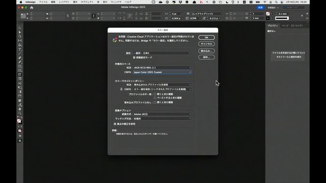Viewport: 326px width, 183px height.
Task: Select the Zoom tool in the toolbox
Action: coord(20,113)
